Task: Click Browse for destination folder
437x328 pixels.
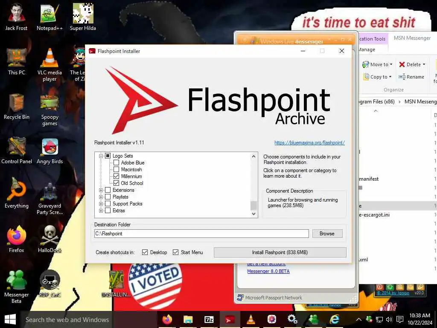Action: point(327,234)
